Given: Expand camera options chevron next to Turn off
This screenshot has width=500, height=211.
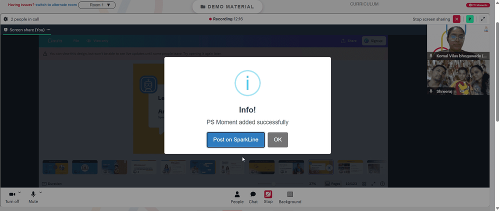Looking at the screenshot, I should point(19,192).
